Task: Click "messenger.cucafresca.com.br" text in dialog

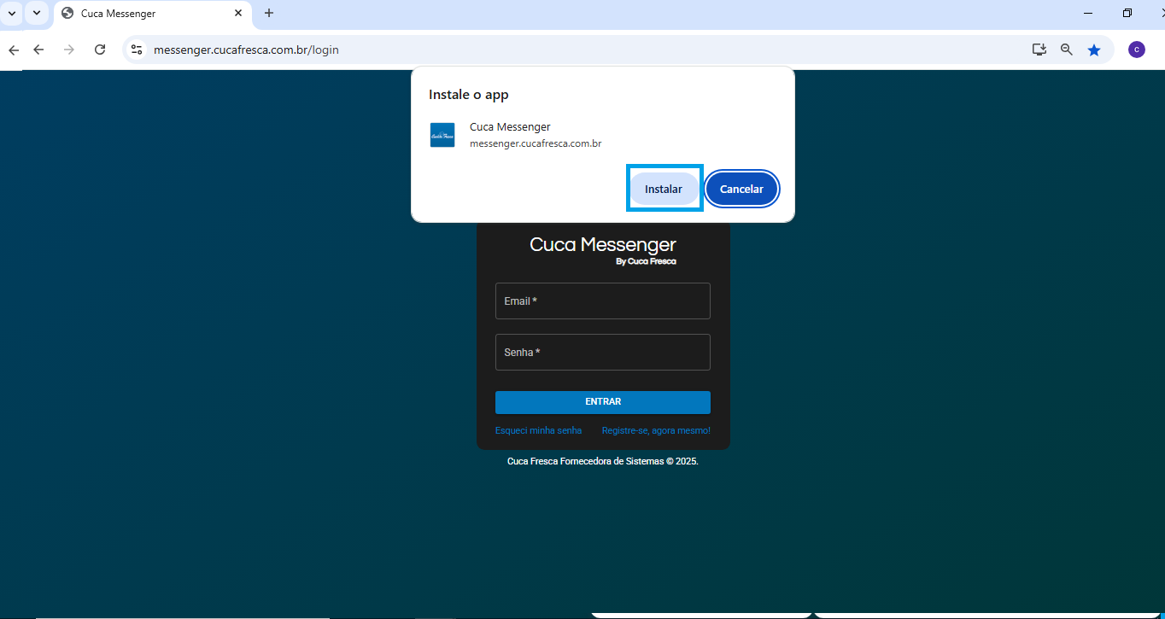Action: (x=536, y=143)
